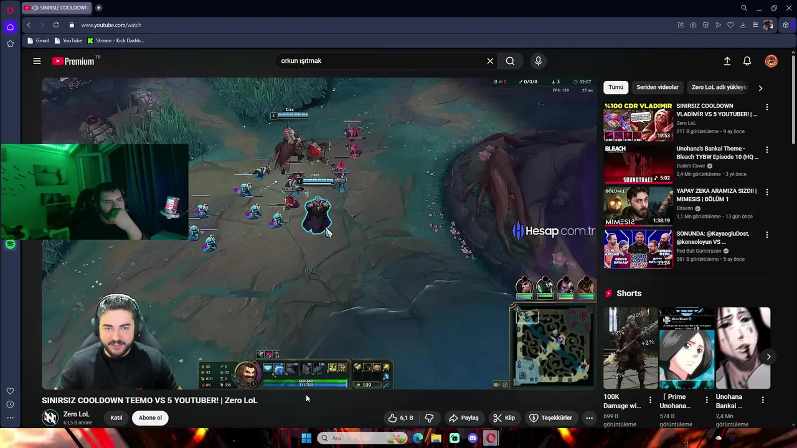Image resolution: width=797 pixels, height=448 pixels.
Task: Go back in Opera browser
Action: click(29, 25)
